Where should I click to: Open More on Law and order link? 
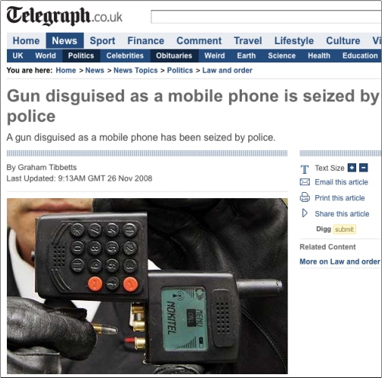339,261
